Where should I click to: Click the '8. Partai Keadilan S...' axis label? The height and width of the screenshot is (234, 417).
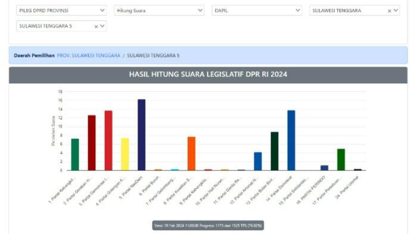(x=178, y=191)
